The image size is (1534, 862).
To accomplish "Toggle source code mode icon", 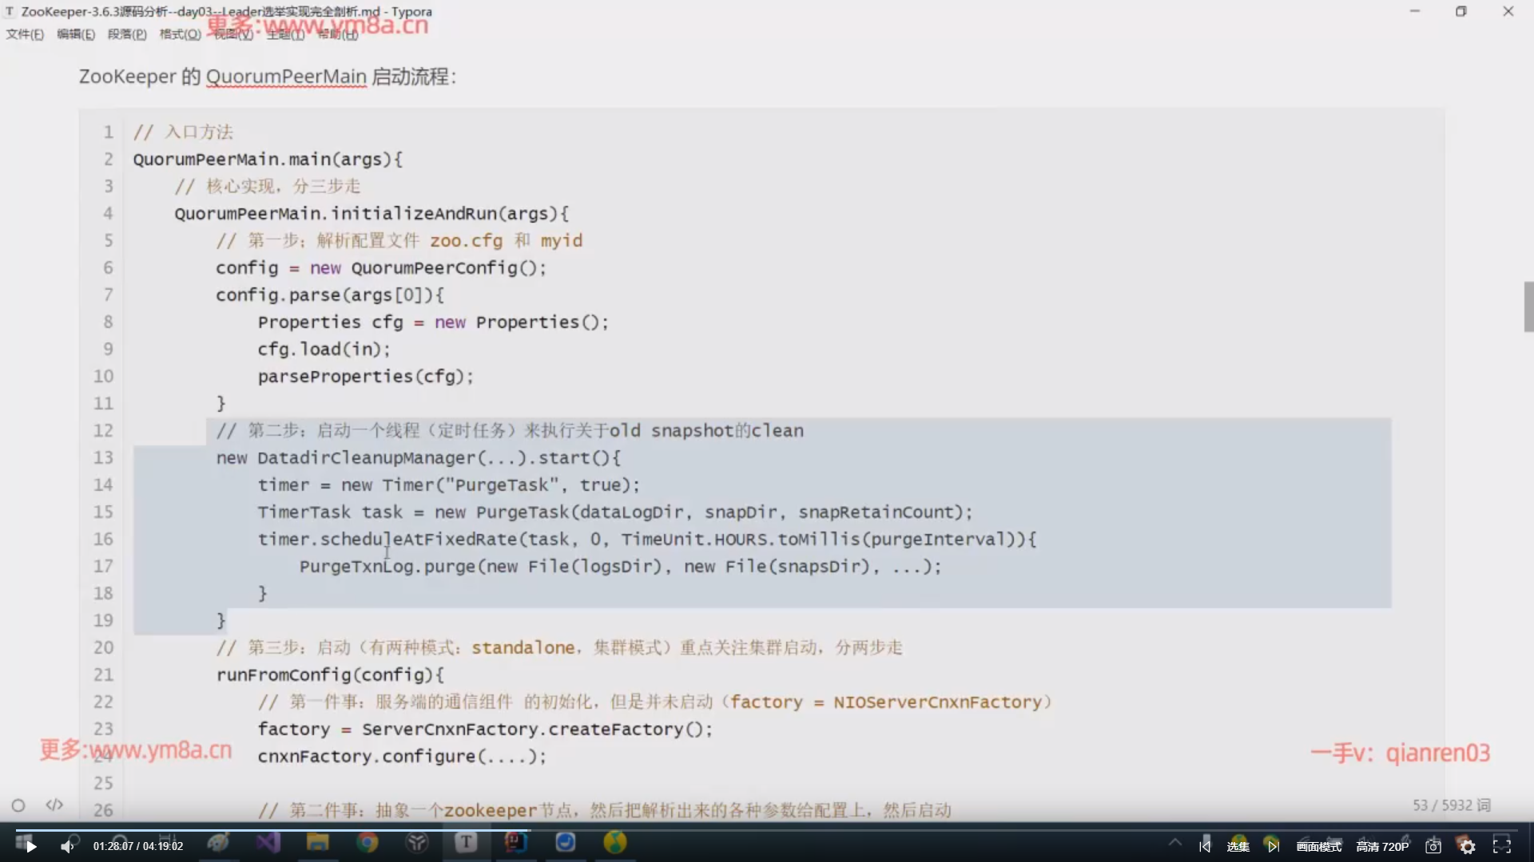I will click(54, 805).
